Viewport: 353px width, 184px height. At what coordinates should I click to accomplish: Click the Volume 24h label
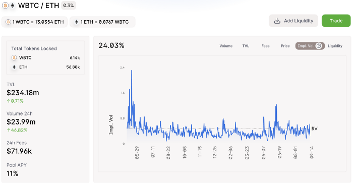pyautogui.click(x=20, y=113)
